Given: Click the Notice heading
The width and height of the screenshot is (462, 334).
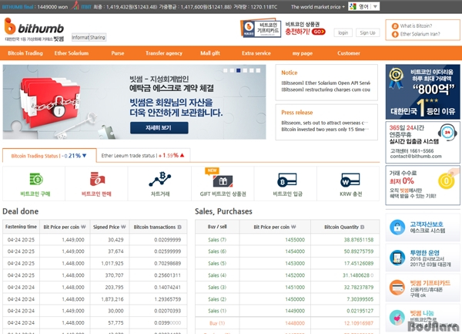Looking at the screenshot, I should tap(289, 73).
